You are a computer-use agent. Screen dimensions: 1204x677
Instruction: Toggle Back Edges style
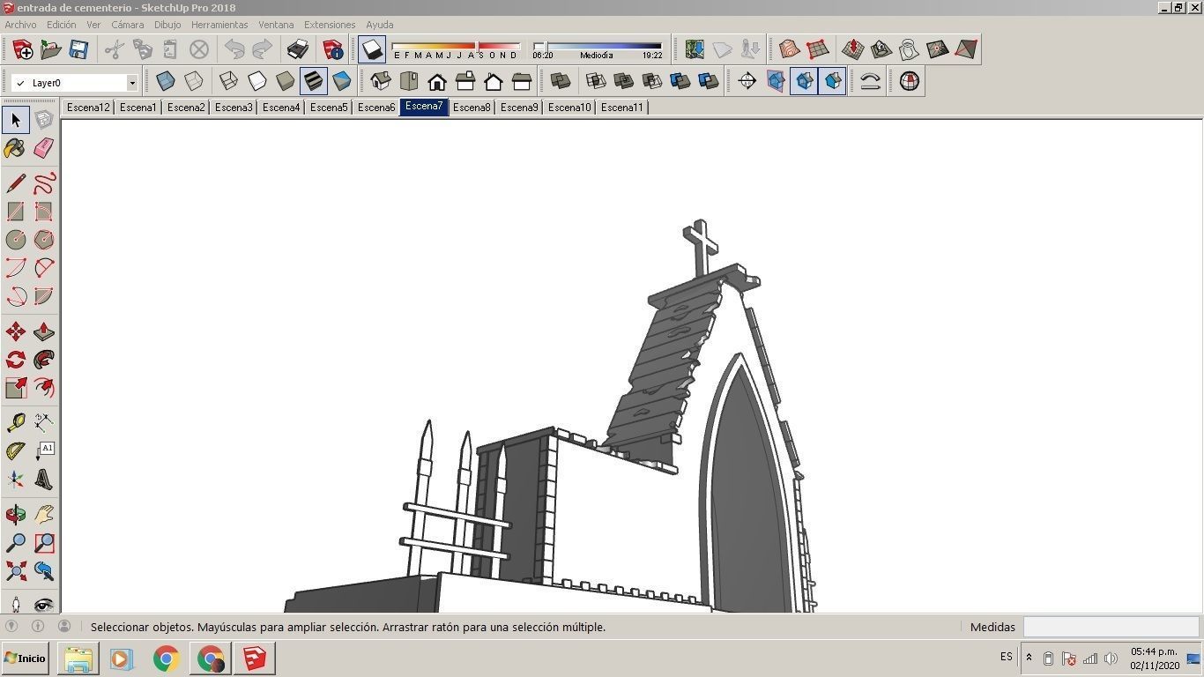(x=194, y=81)
